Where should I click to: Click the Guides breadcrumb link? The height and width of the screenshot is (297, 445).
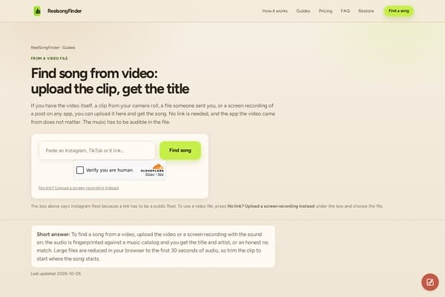click(x=69, y=48)
